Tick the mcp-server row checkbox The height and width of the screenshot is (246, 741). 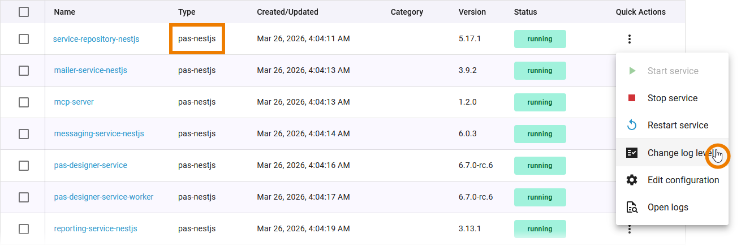(24, 102)
